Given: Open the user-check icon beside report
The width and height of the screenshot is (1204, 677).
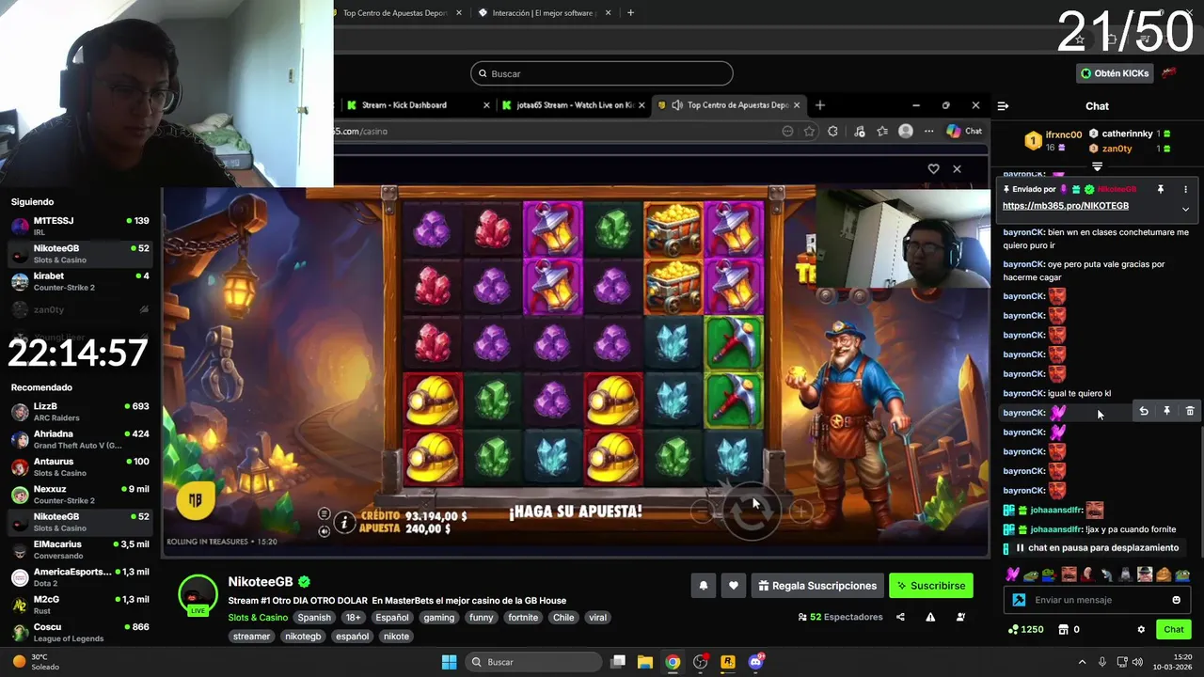Looking at the screenshot, I should tap(960, 617).
